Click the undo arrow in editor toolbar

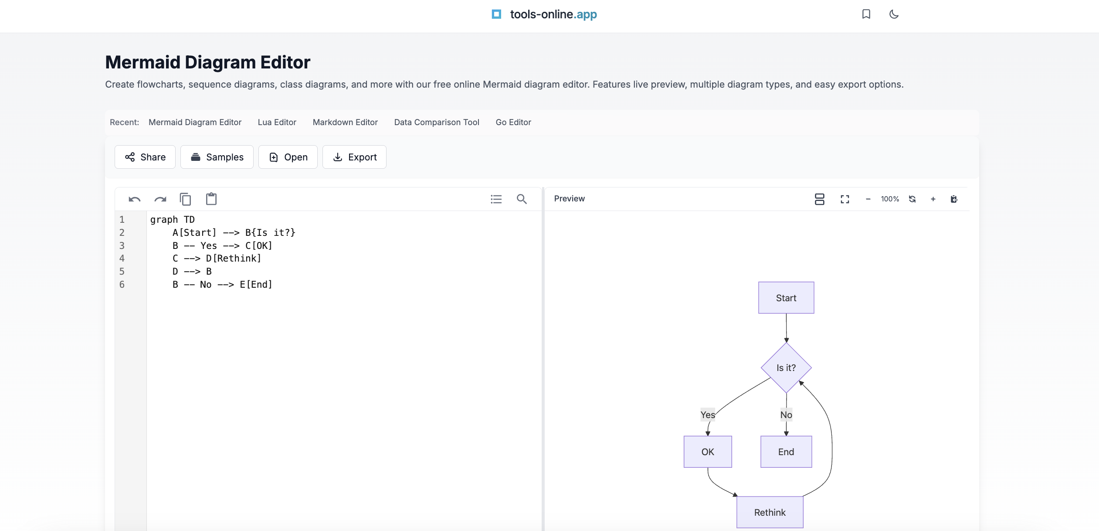134,199
